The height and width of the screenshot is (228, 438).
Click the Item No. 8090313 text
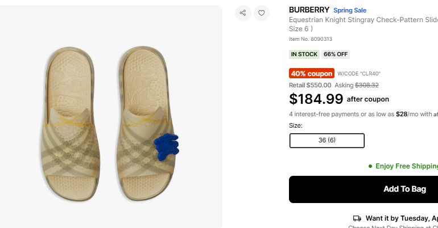tap(311, 39)
